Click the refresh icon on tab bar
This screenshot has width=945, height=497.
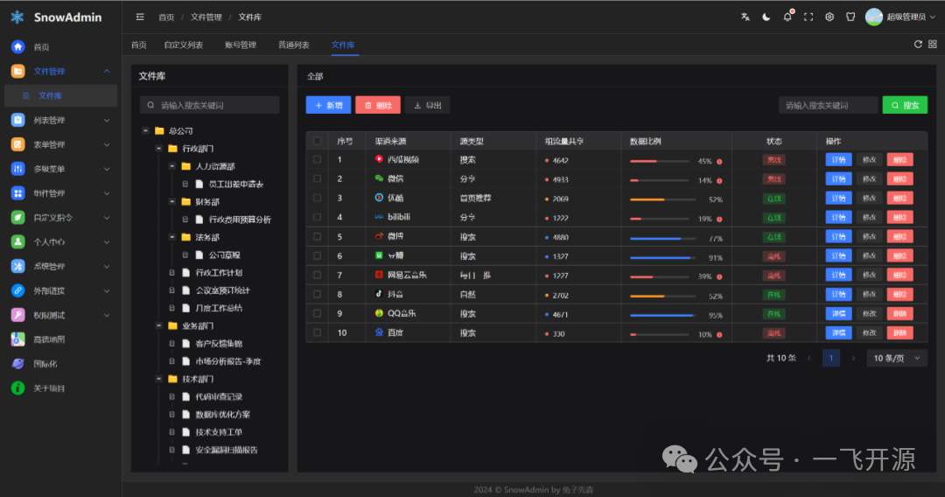pos(918,44)
